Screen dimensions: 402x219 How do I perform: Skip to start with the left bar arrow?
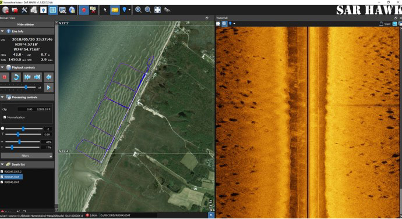[27, 77]
